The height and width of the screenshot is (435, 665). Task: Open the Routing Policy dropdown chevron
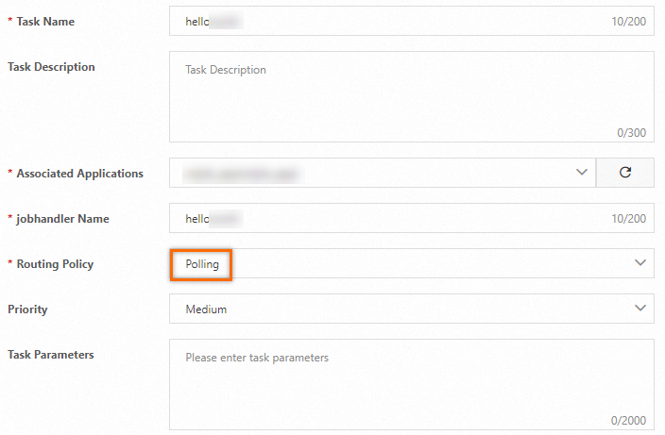640,263
